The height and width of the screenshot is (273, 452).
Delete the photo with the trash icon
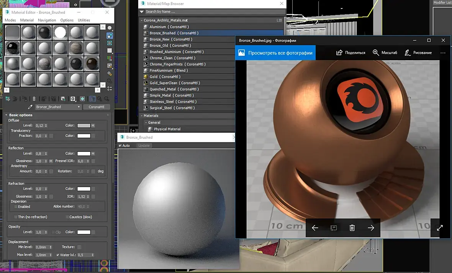(352, 228)
